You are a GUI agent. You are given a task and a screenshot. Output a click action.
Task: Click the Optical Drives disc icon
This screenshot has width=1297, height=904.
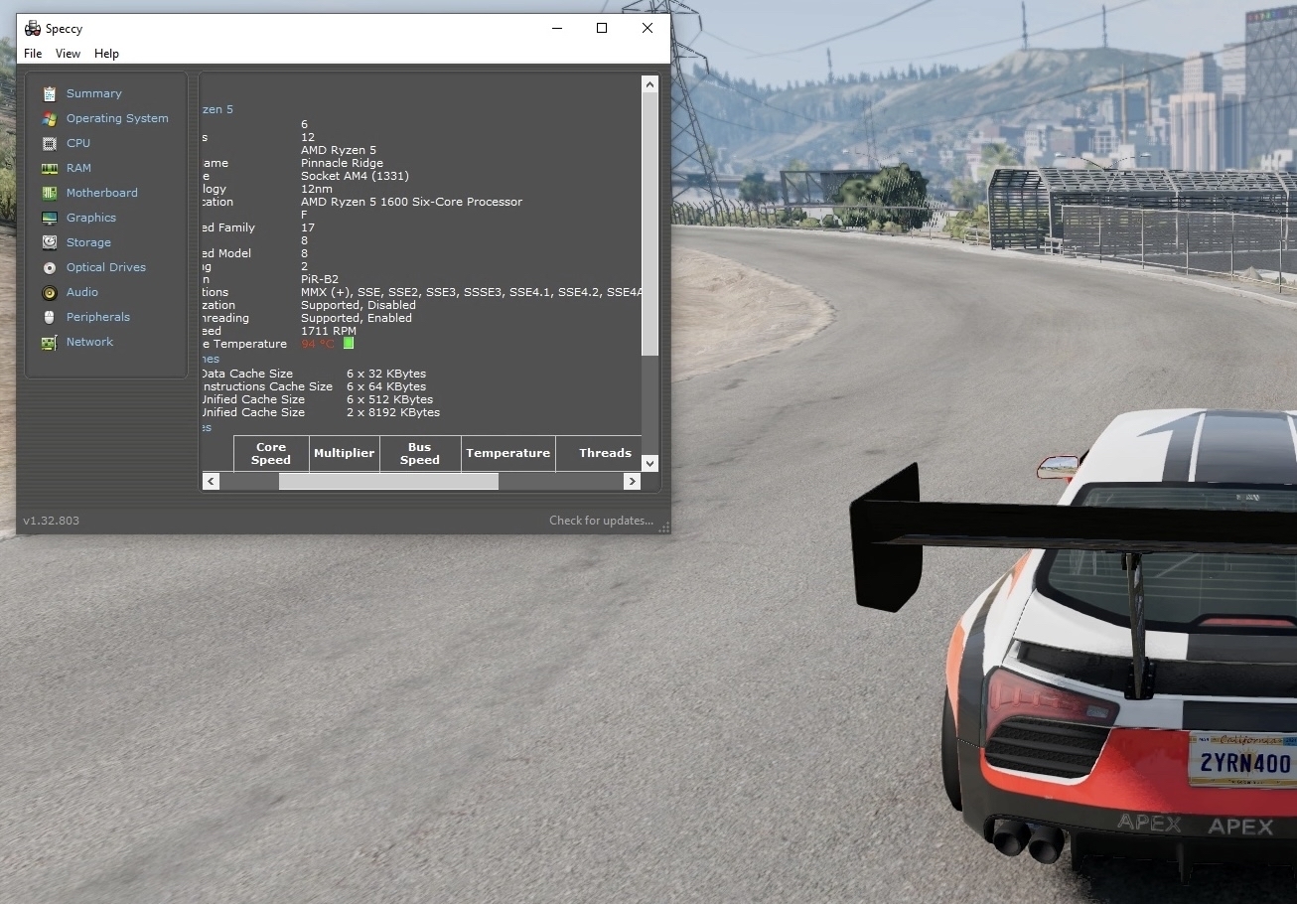click(50, 267)
